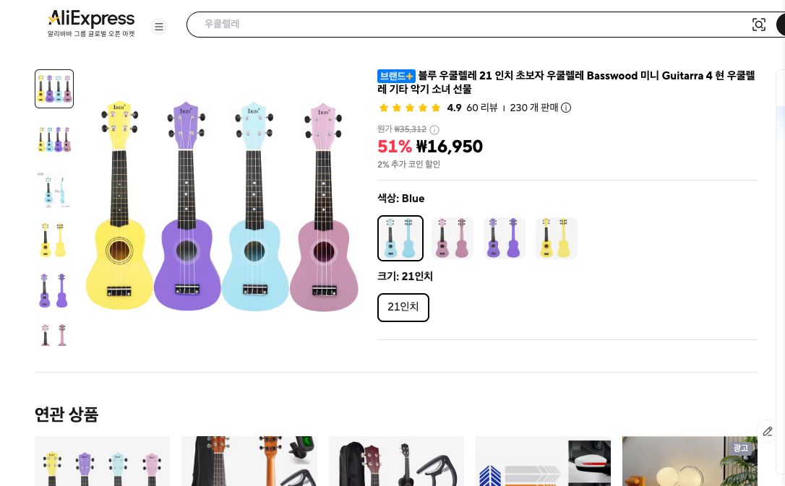Click the search button in the search bar

pos(782,25)
